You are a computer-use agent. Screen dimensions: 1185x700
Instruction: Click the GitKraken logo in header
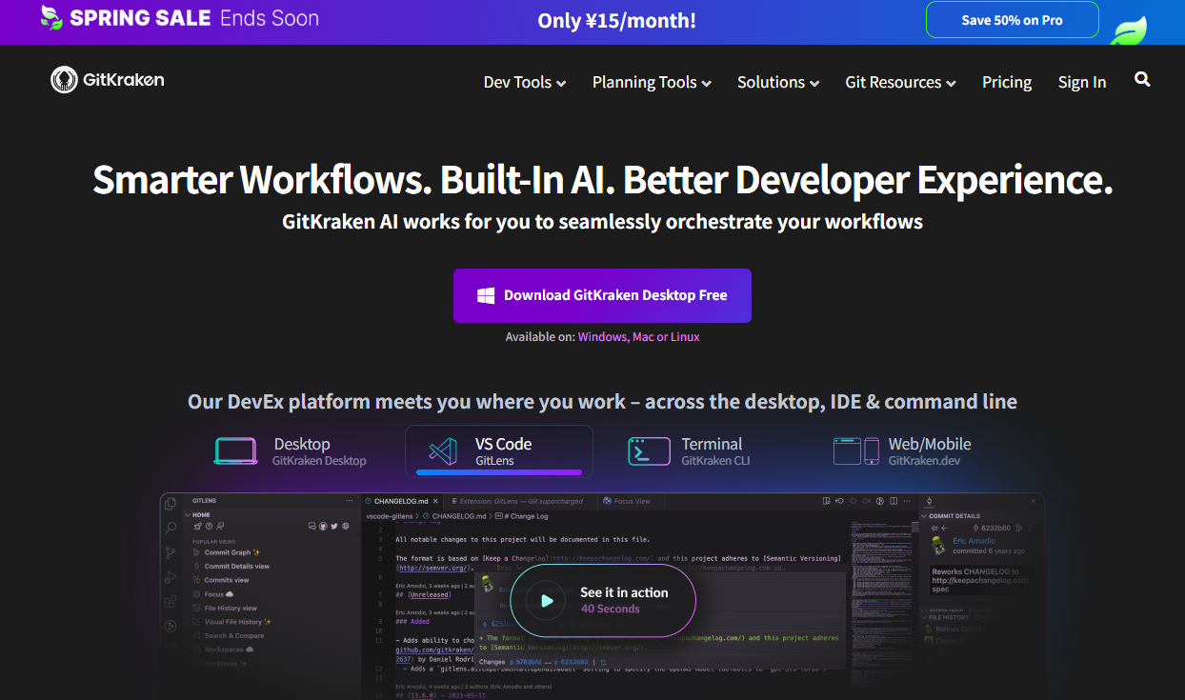[x=108, y=80]
